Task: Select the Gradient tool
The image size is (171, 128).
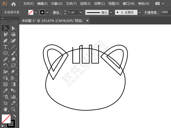Action: pos(13,84)
